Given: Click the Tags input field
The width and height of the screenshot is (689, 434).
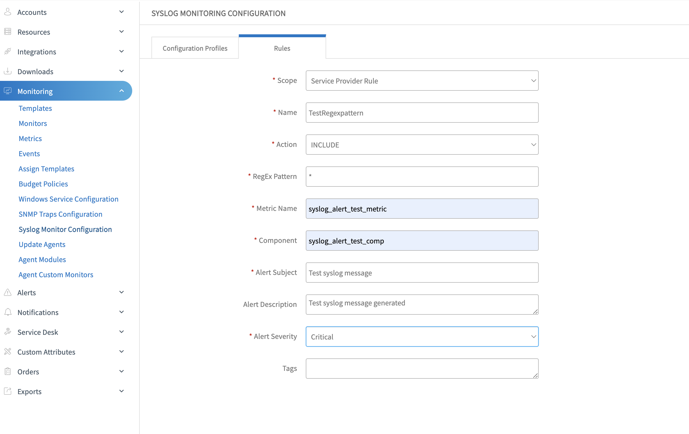Looking at the screenshot, I should 422,368.
